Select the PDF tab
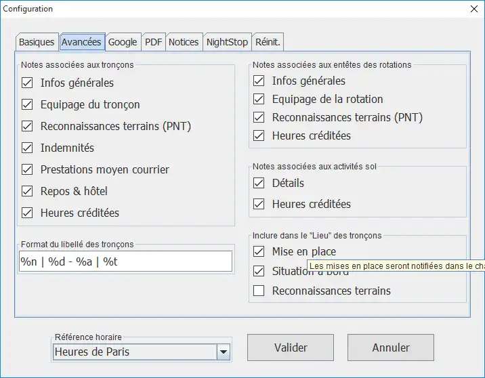Screen dimensions: 485x378 coord(154,42)
